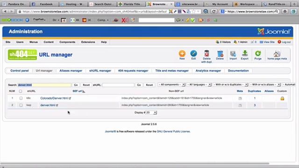Screen dimensions: 299x168
Task: Open the PageRank toolbar dropdown
Action: click(x=39, y=20)
